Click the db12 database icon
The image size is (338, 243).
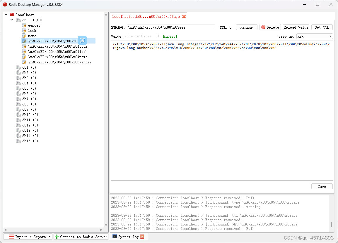18,125
